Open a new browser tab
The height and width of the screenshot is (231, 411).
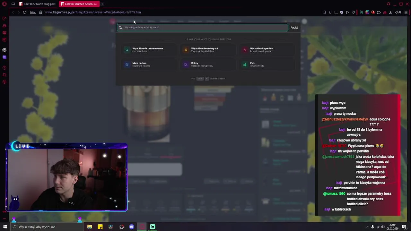(x=102, y=4)
